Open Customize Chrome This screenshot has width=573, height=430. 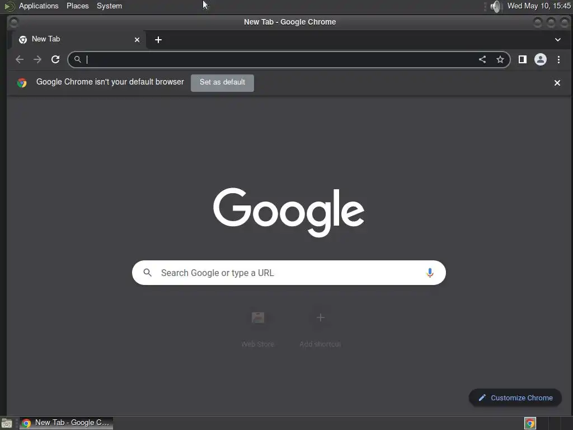pyautogui.click(x=515, y=398)
